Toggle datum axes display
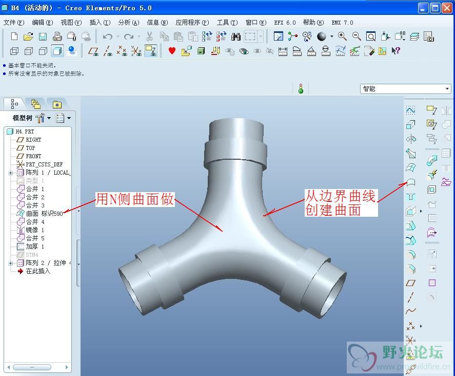The image size is (455, 376). coord(108,51)
